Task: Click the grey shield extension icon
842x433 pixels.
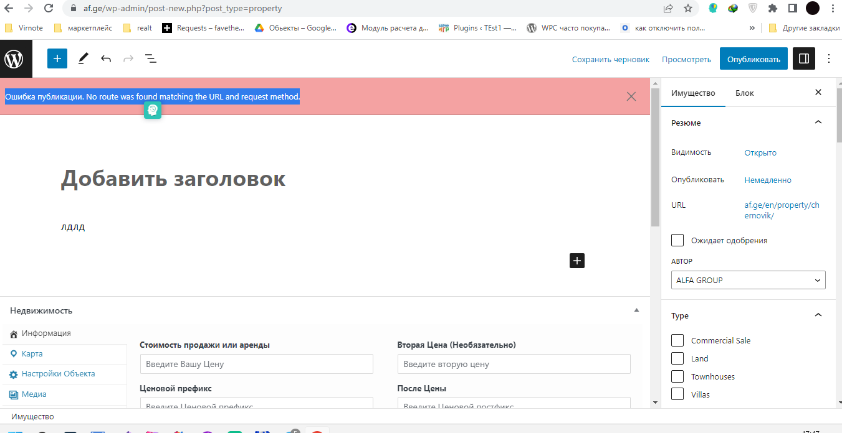Action: point(753,9)
